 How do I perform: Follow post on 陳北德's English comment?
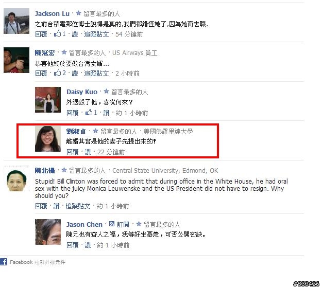(78, 206)
